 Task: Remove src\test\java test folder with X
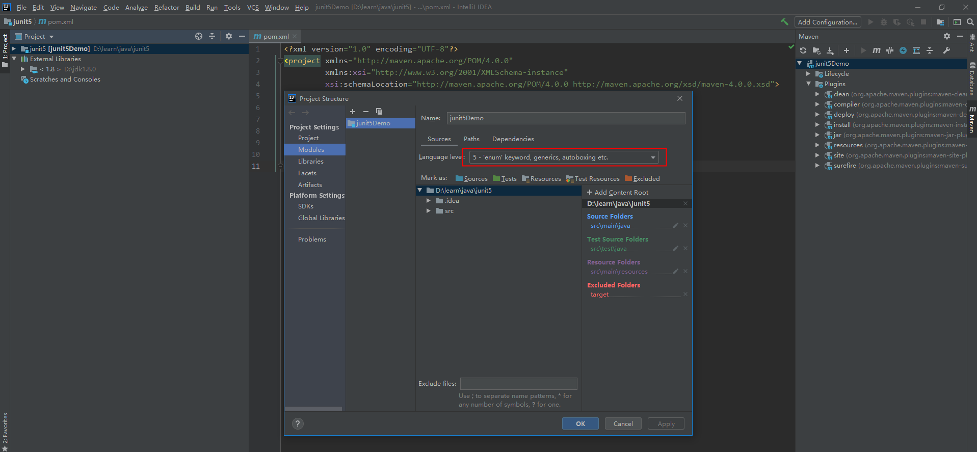685,248
